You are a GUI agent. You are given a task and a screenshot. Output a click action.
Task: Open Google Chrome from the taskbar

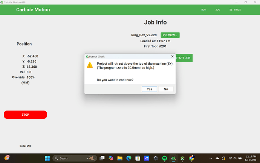click(x=191, y=158)
